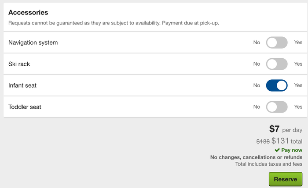Select the Pay now text
Viewport: 308px width, 188px height.
(x=292, y=150)
